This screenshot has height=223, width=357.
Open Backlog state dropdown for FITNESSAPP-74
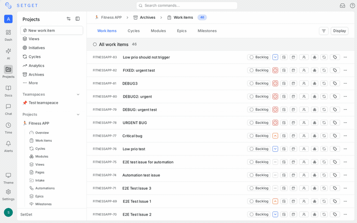click(x=259, y=175)
